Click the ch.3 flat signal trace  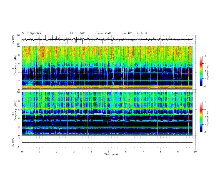[107, 142]
